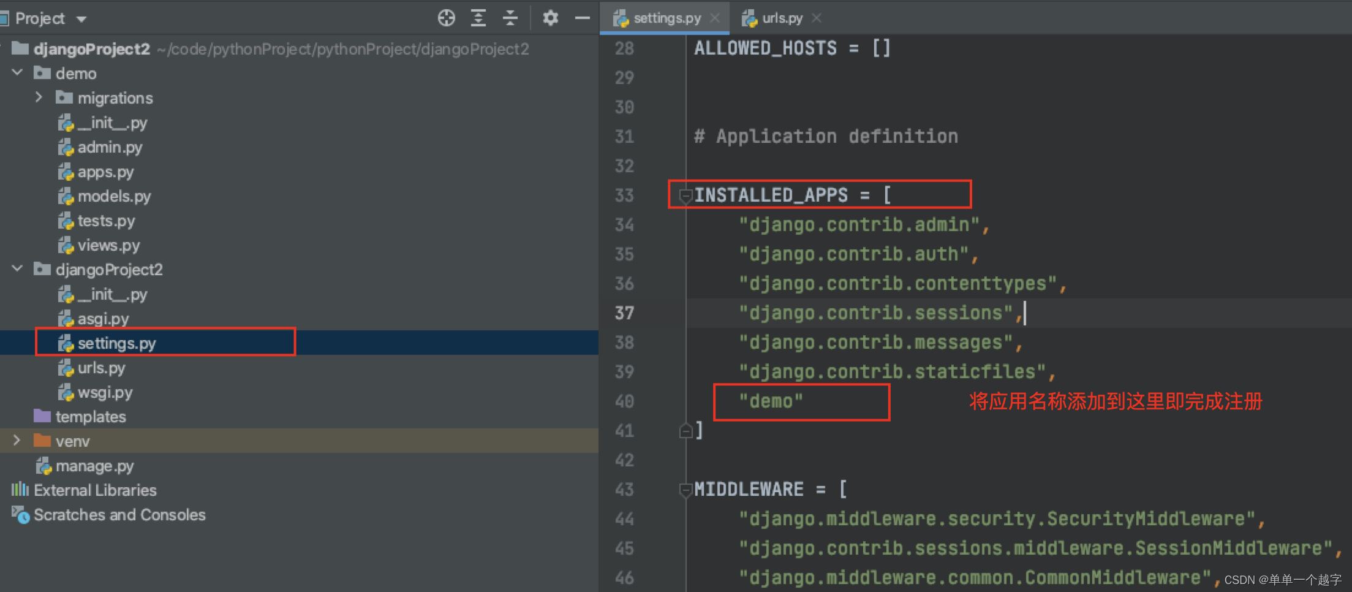Image resolution: width=1352 pixels, height=592 pixels.
Task: Click the '# Application definition' comment
Action: point(826,136)
